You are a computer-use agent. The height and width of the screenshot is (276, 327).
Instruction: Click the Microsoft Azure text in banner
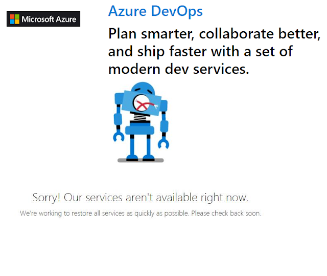[x=50, y=19]
